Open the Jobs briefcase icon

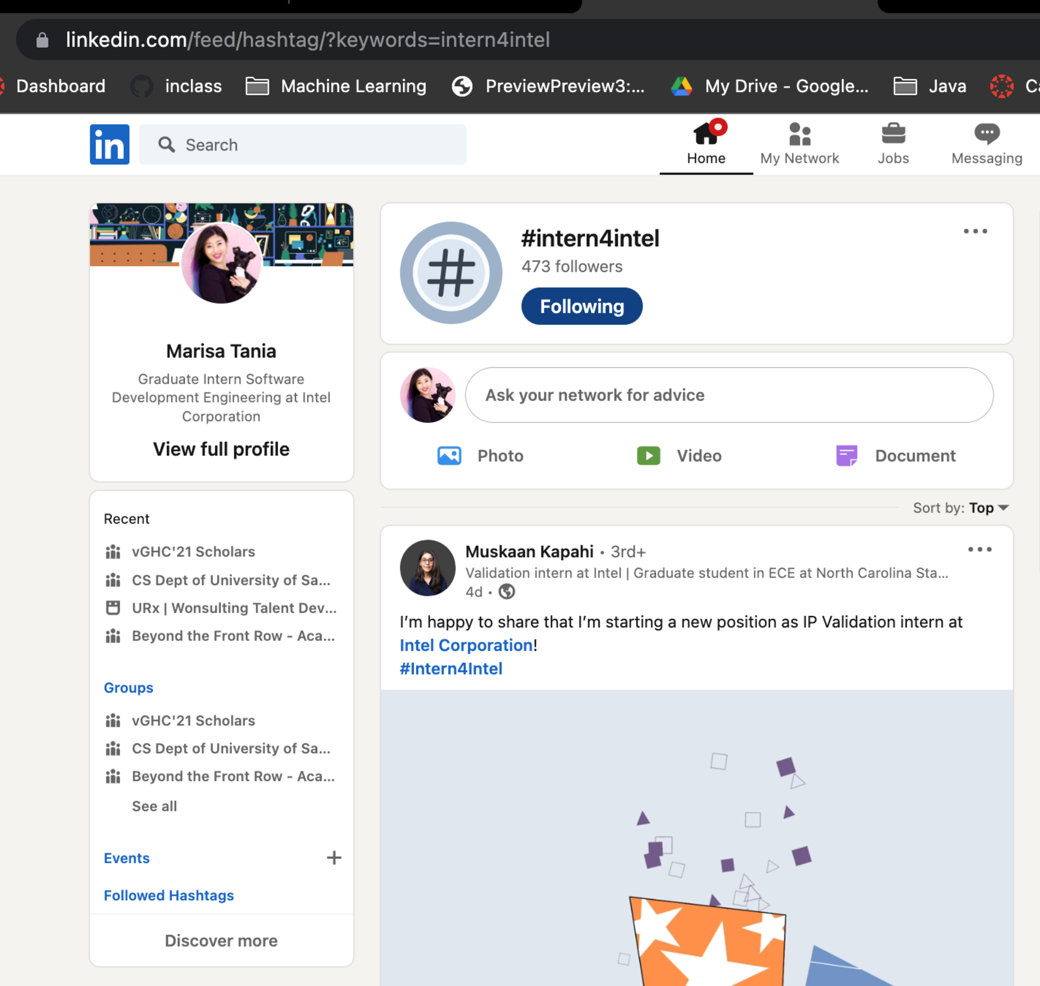pyautogui.click(x=893, y=143)
